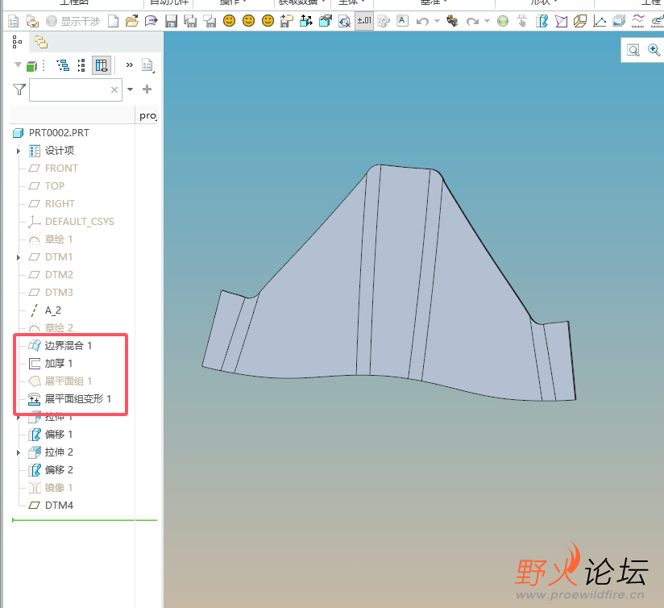This screenshot has width=664, height=608.
Task: Switch to the Model Tree tab
Action: (x=17, y=42)
